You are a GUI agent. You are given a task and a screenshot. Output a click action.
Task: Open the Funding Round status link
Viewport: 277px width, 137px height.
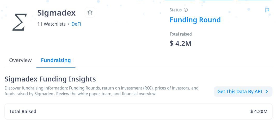(x=195, y=20)
